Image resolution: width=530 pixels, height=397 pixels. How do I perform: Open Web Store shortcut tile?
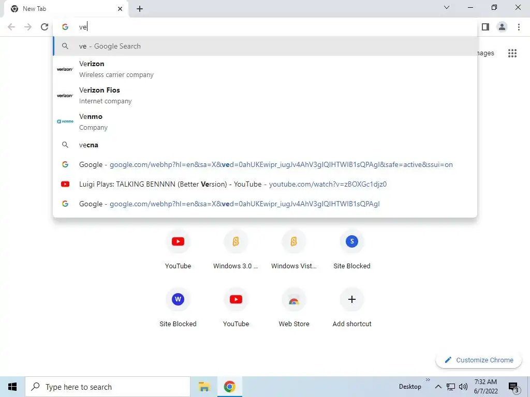(294, 308)
